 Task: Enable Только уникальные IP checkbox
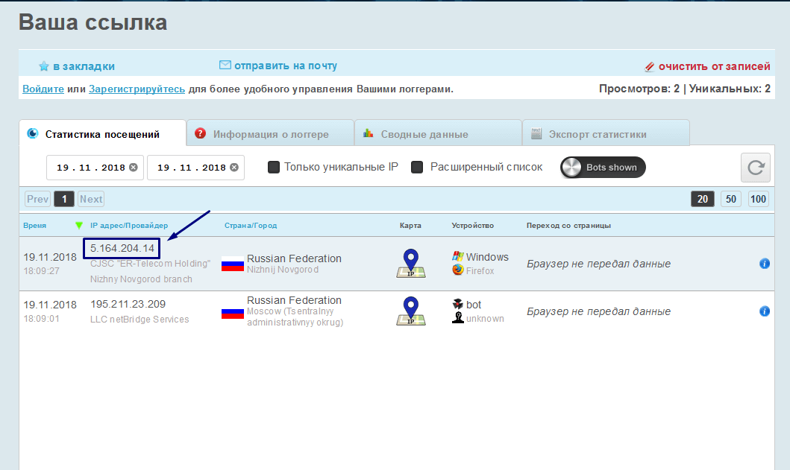[x=274, y=167]
